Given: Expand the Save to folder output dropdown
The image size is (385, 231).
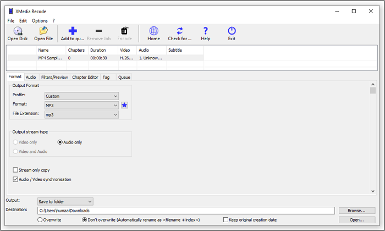Looking at the screenshot, I should (x=65, y=201).
